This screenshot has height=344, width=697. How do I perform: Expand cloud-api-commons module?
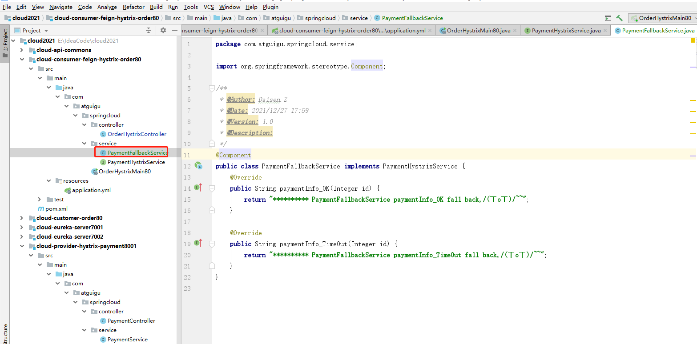coord(21,50)
